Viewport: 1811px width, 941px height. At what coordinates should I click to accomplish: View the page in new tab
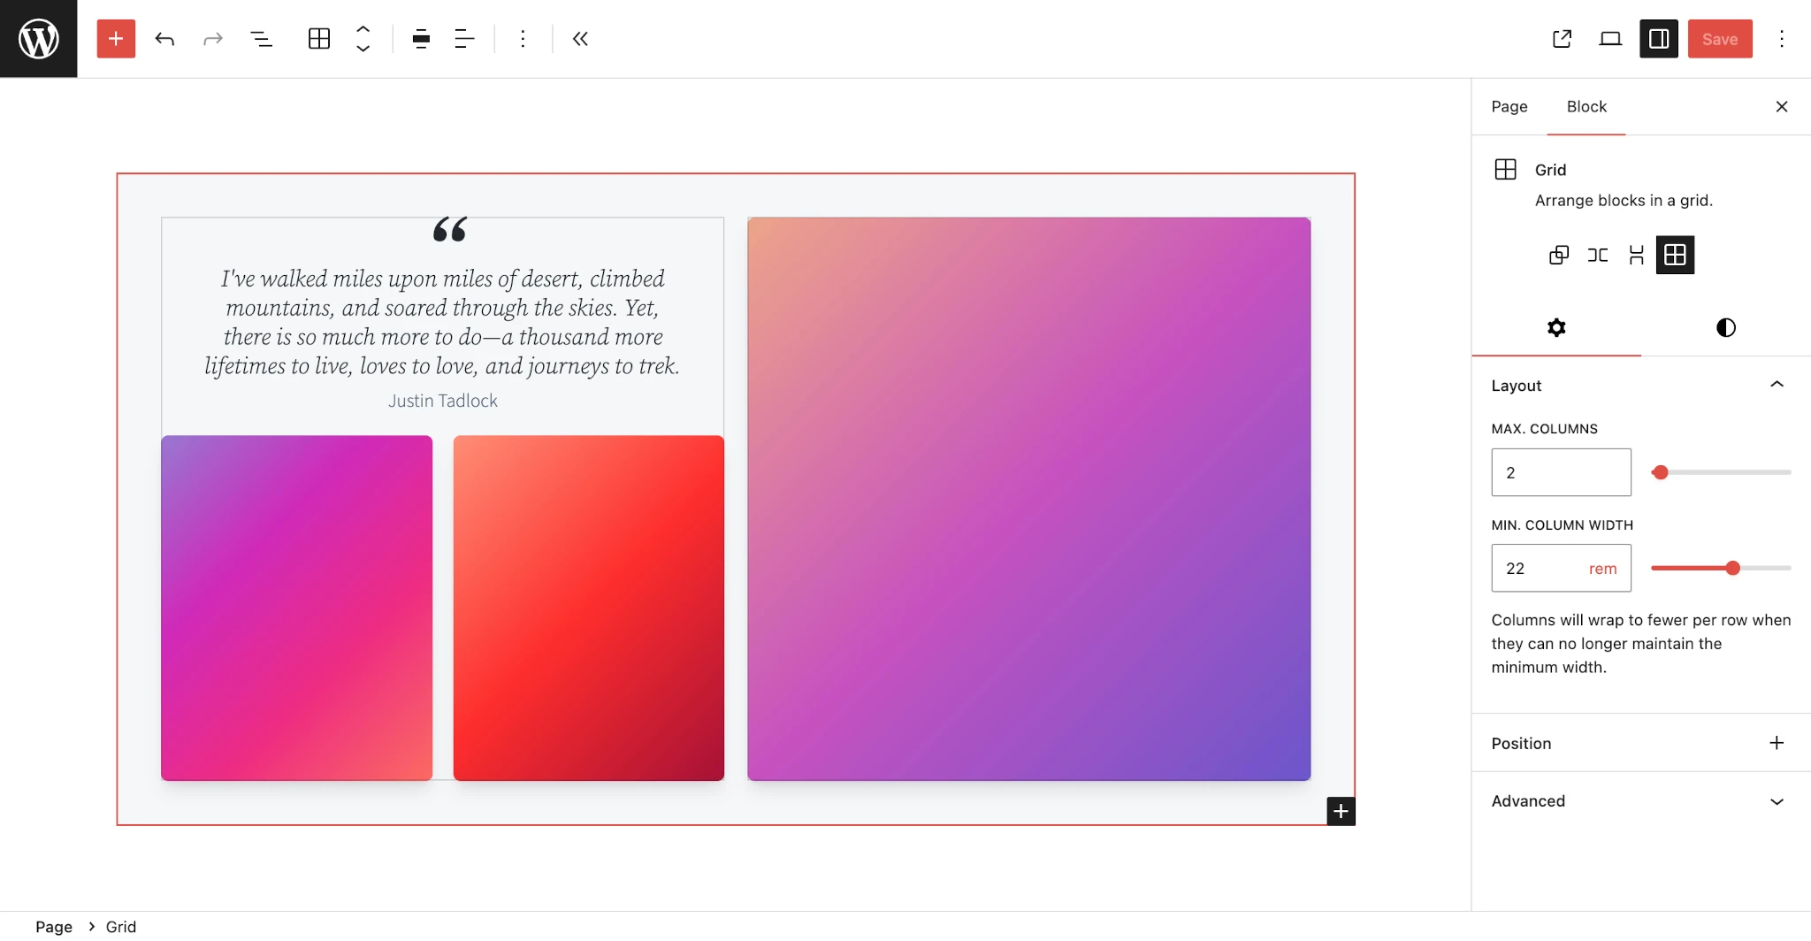(1562, 39)
